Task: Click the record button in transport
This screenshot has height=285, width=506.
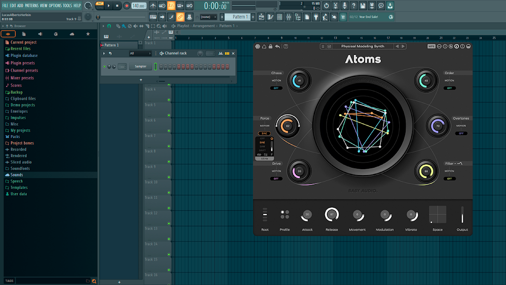Action: pos(126,5)
